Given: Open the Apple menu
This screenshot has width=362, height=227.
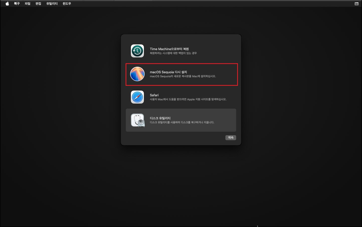Looking at the screenshot, I should tap(7, 4).
